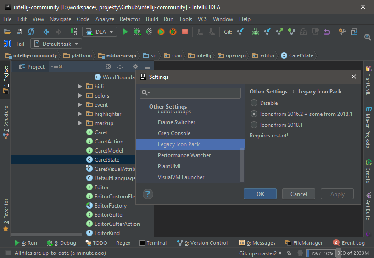Open Ant Build side tool window
374x258 pixels.
[x=368, y=206]
